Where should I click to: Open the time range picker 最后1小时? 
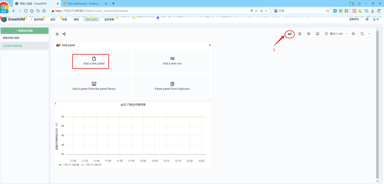coord(336,34)
